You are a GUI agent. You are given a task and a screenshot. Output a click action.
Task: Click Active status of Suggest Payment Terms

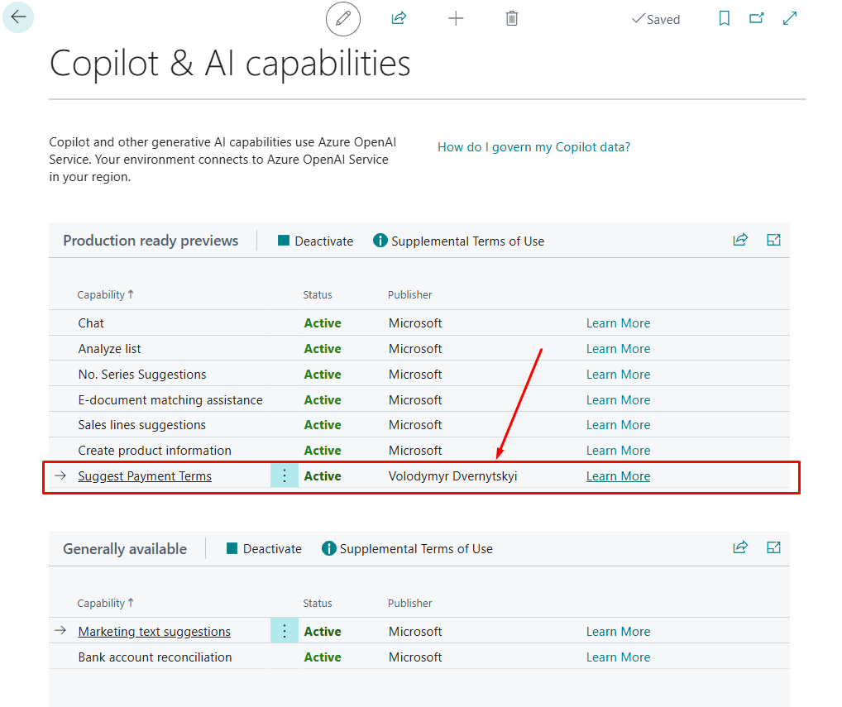323,476
